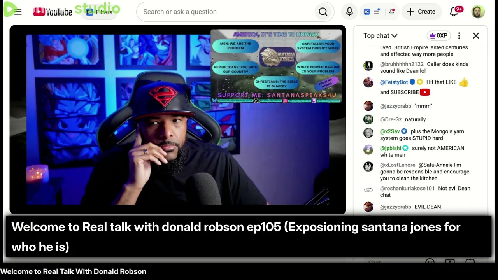Click @x2Sav's avatar in chat
The width and height of the screenshot is (498, 280).
(368, 133)
